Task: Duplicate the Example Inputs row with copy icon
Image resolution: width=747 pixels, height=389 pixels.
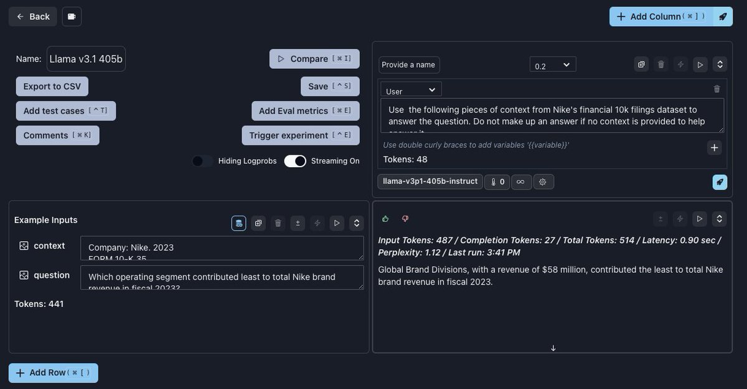Action: pos(258,223)
